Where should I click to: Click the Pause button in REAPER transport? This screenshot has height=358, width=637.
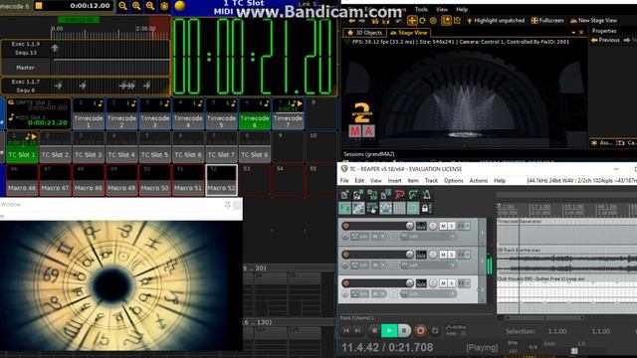click(404, 331)
